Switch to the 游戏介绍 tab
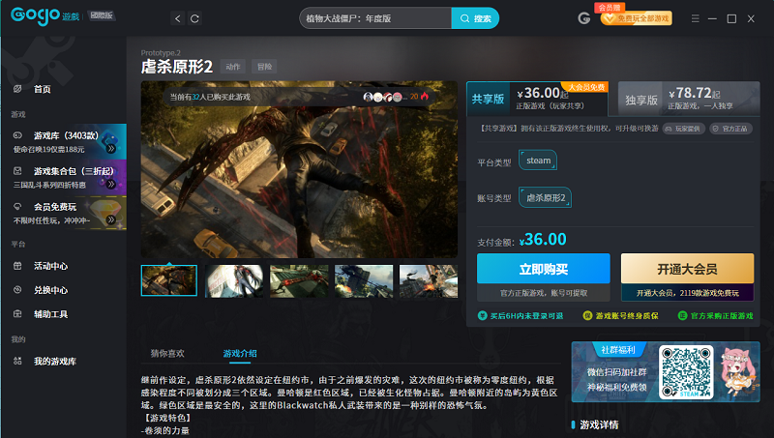The image size is (774, 438). click(x=240, y=353)
